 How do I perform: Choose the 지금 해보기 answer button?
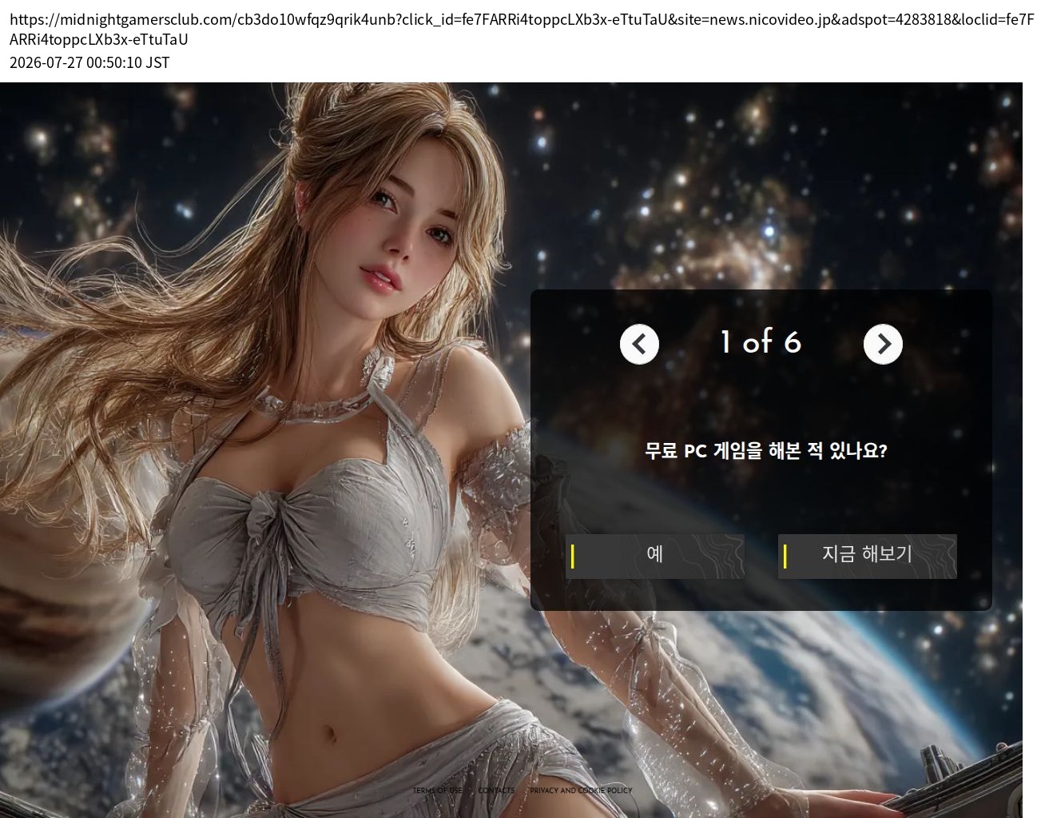pos(867,556)
